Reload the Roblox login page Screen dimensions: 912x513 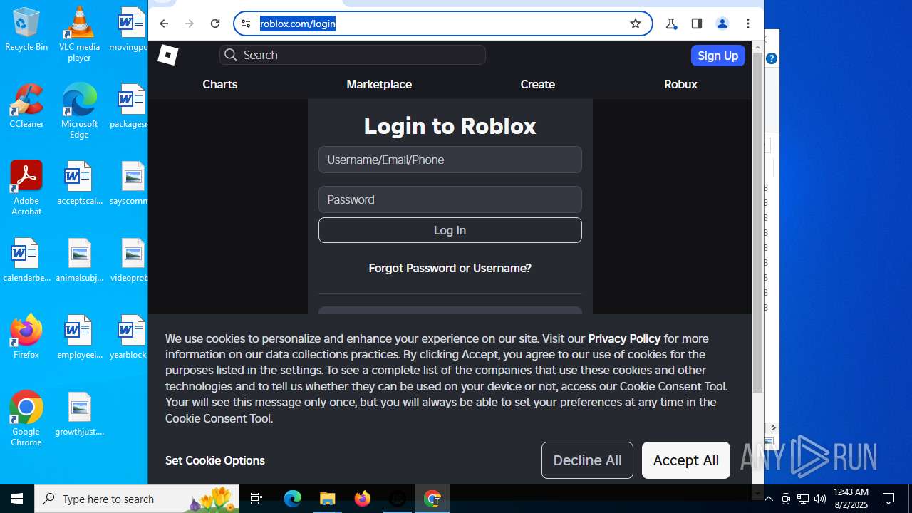(x=215, y=24)
